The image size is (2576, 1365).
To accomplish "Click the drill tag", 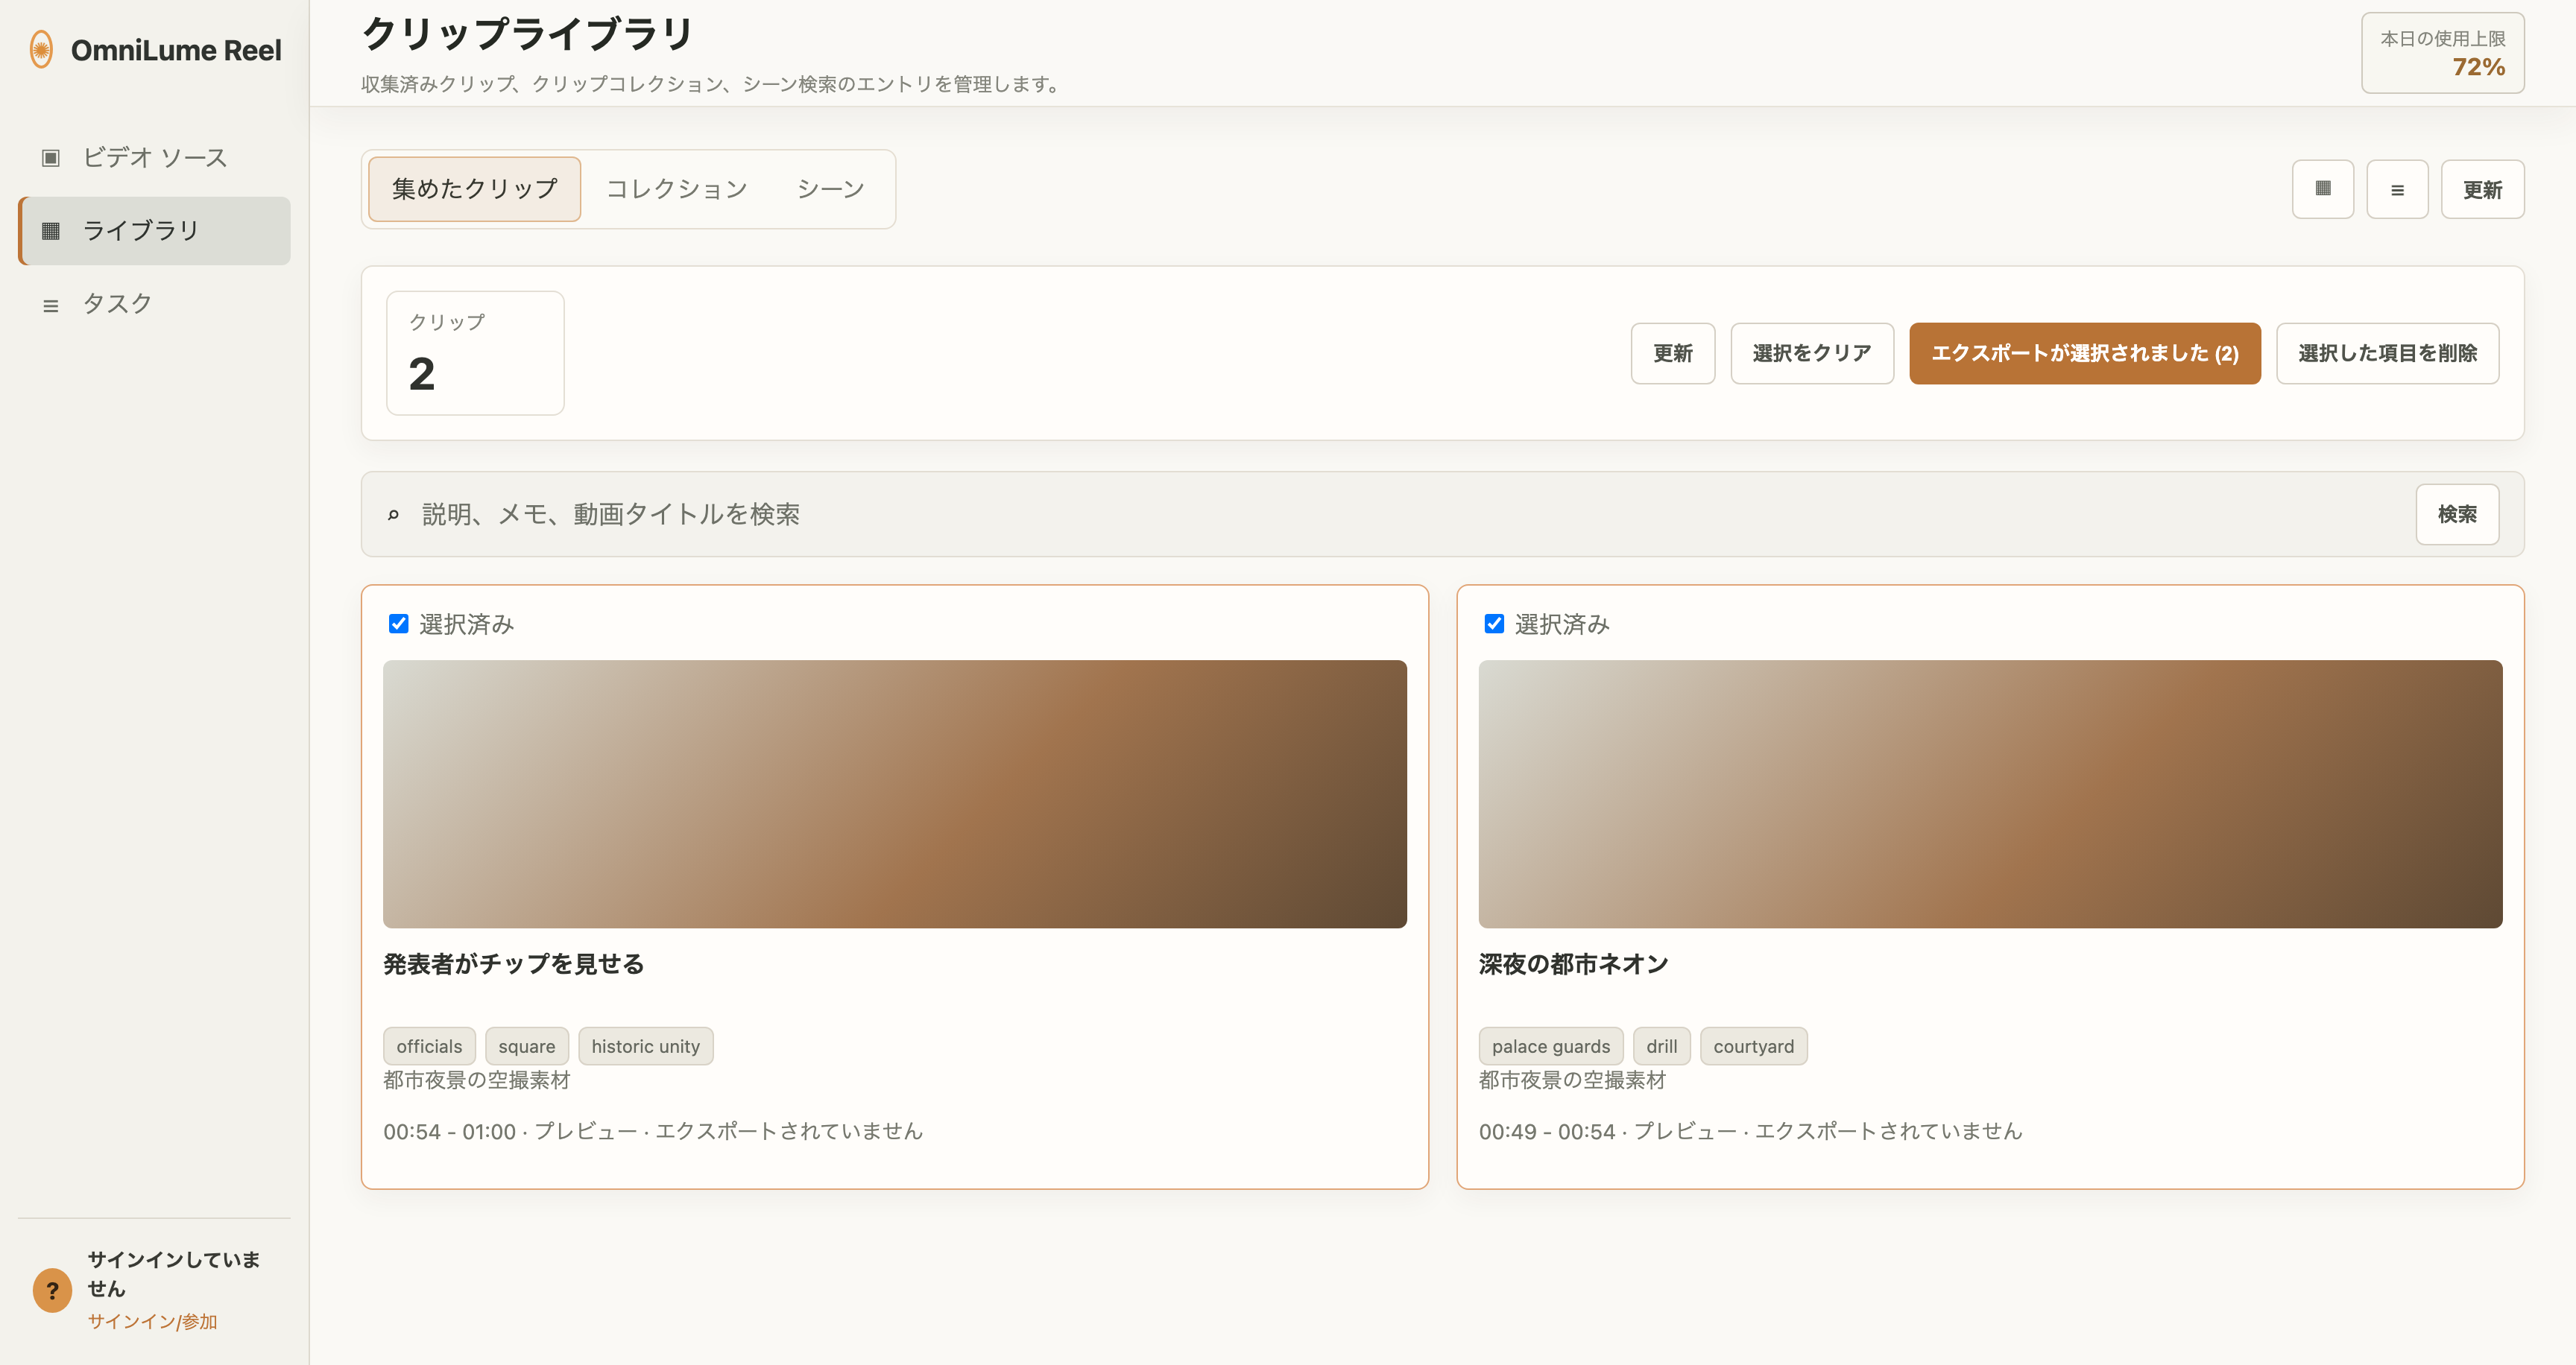I will click(1662, 1046).
